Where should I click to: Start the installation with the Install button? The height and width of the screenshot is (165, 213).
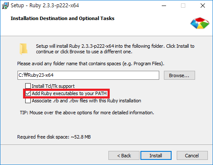point(156,156)
